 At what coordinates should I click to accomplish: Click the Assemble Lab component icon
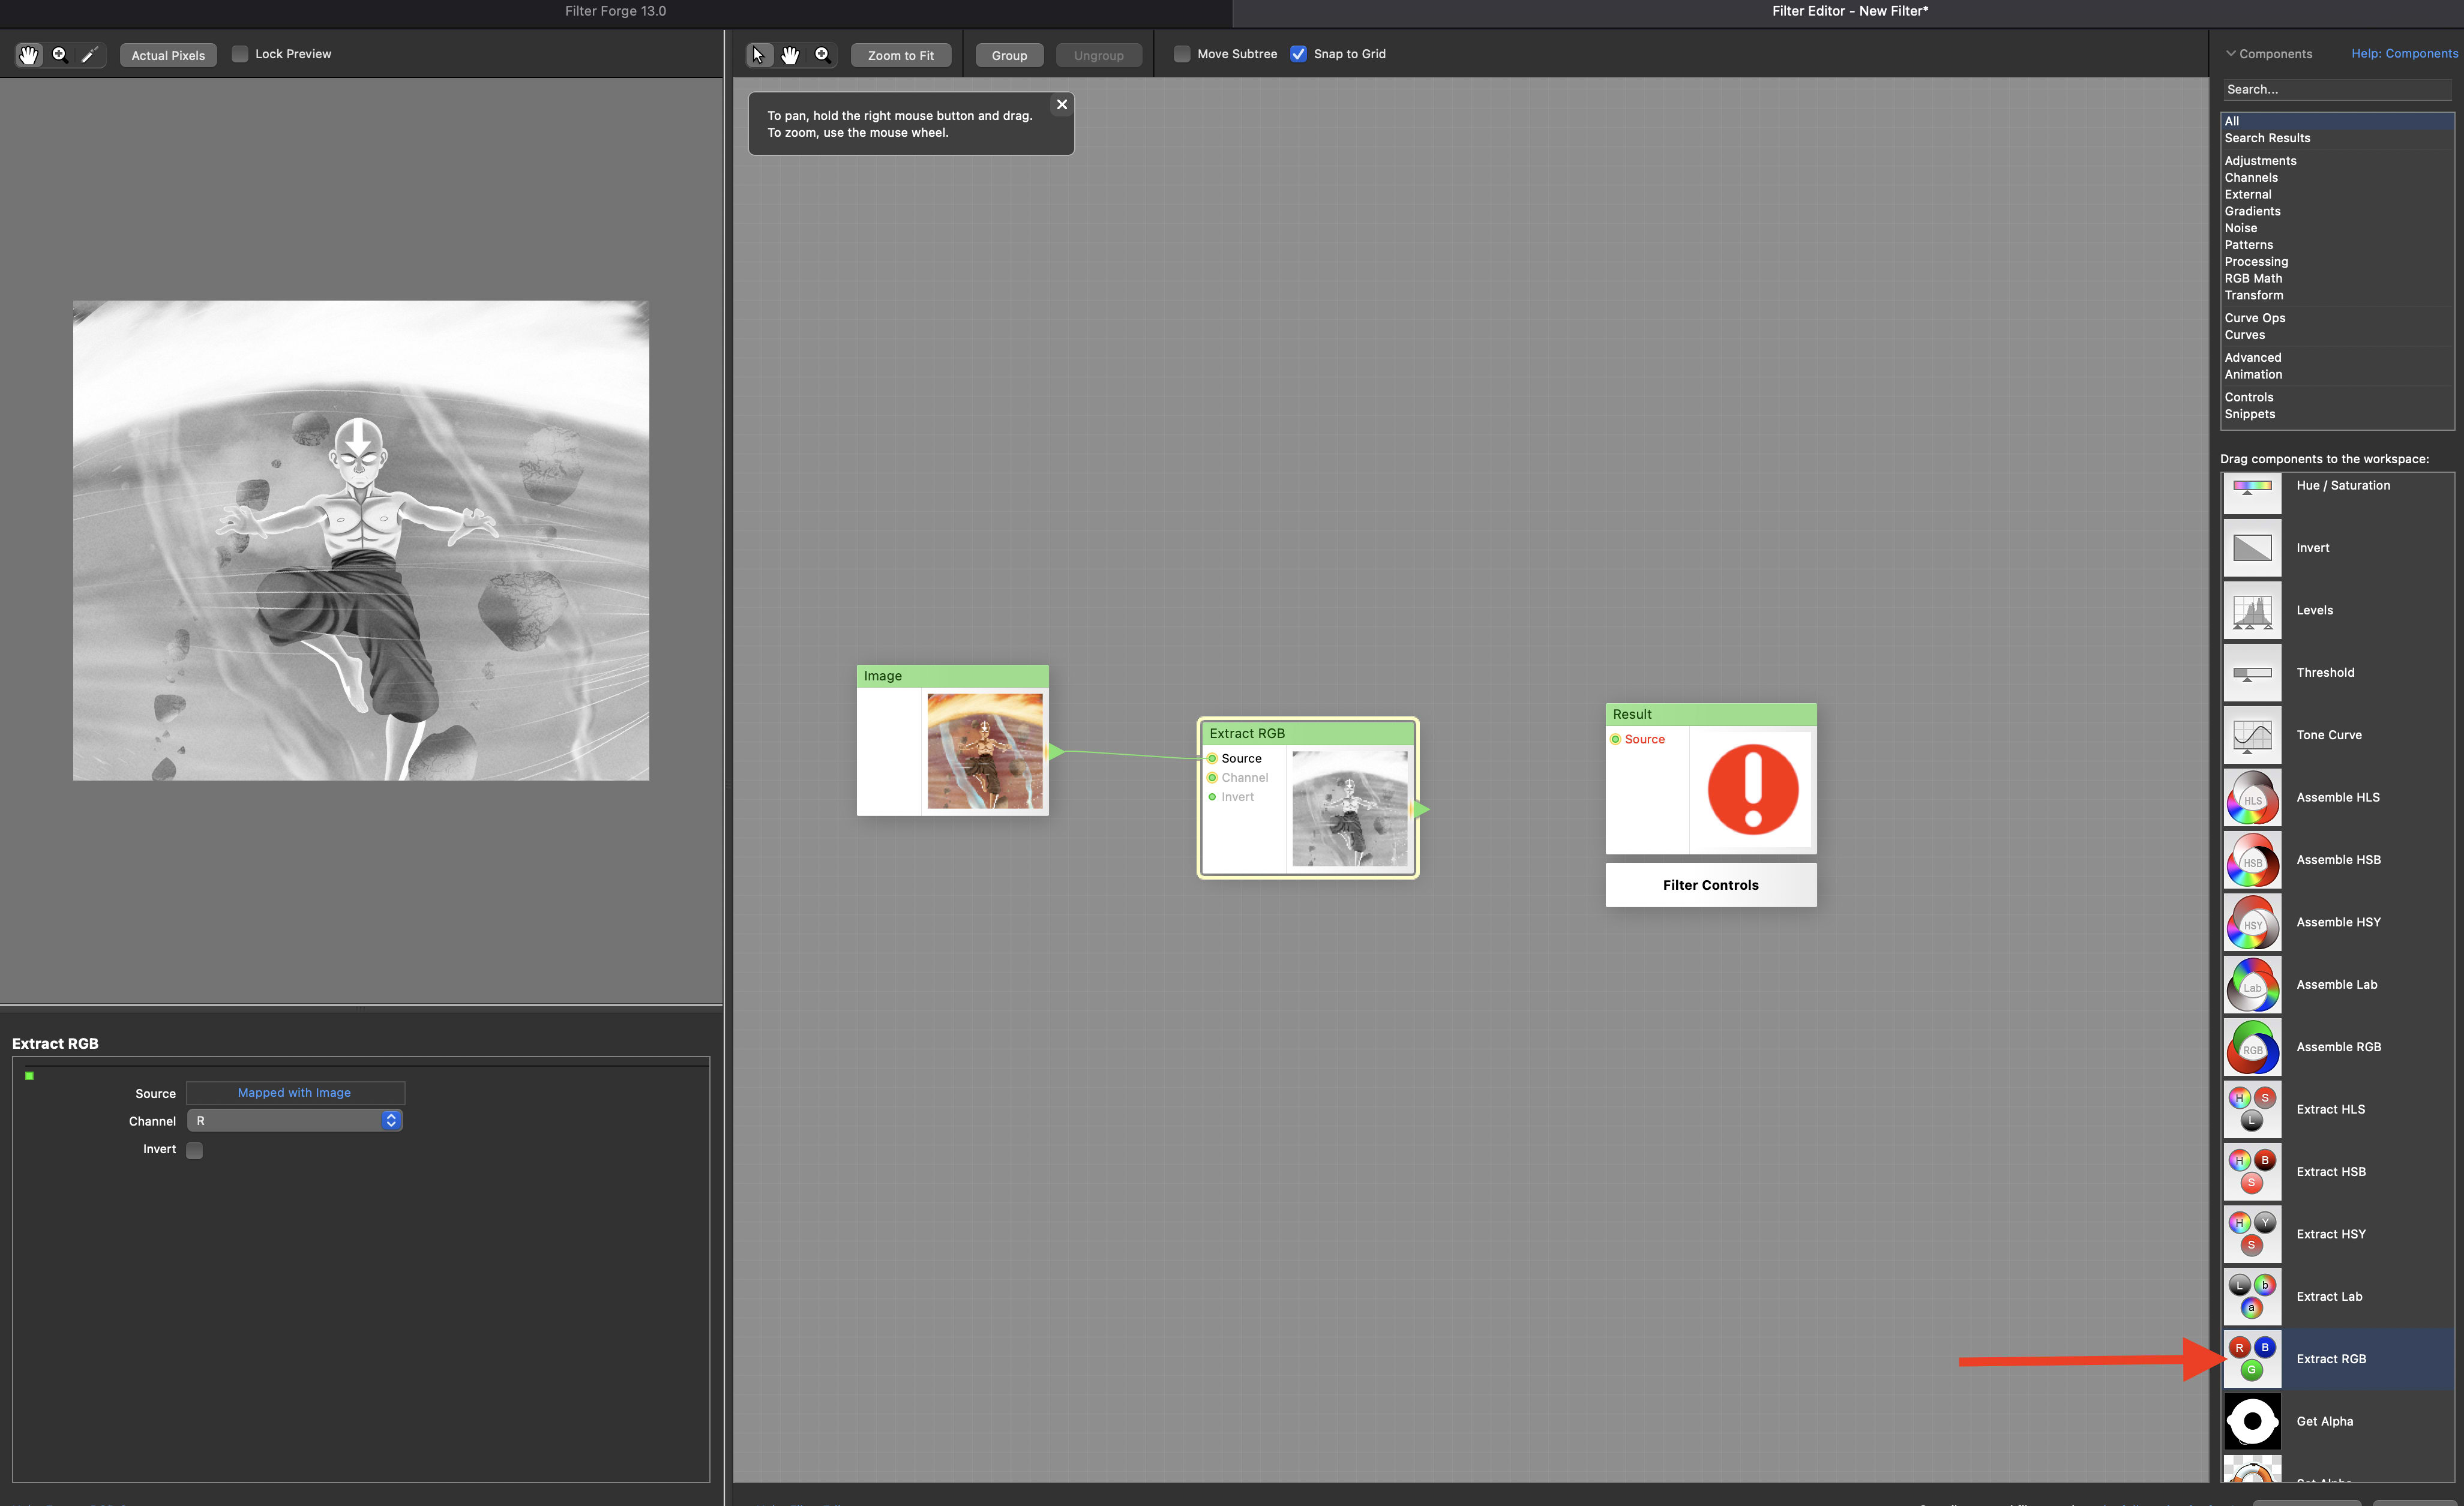2252,985
